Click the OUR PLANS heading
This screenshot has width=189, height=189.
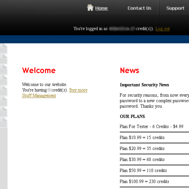pyautogui.click(x=132, y=116)
